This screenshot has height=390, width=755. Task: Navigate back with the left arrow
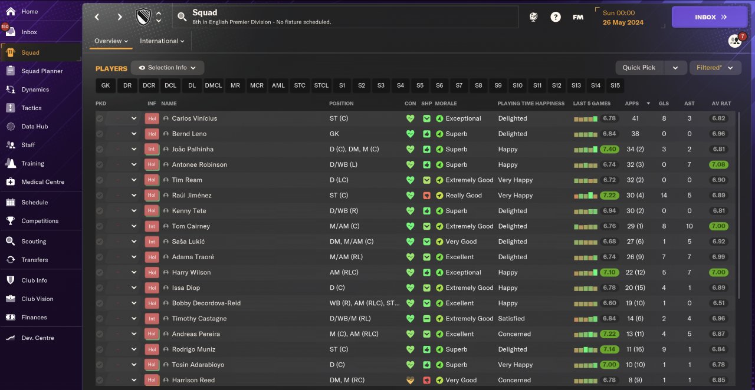click(97, 17)
